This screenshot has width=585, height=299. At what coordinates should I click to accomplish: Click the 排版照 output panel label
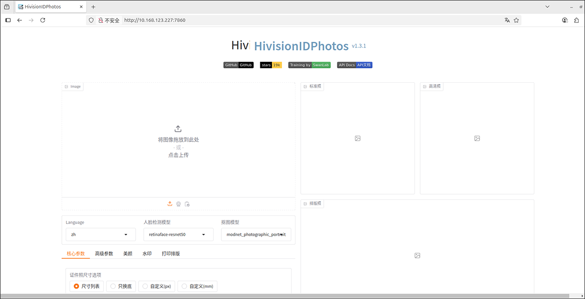[312, 204]
